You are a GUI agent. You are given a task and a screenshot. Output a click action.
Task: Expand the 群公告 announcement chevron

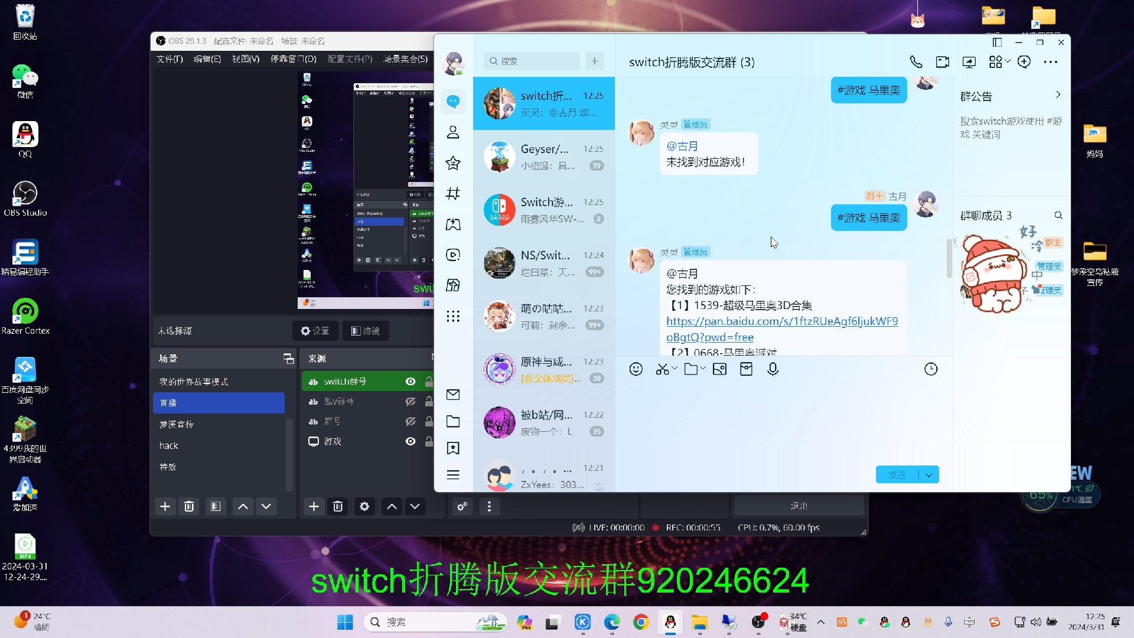(x=1058, y=95)
